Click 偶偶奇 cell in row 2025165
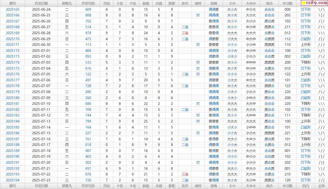This screenshot has height=189, width=328. click(214, 9)
